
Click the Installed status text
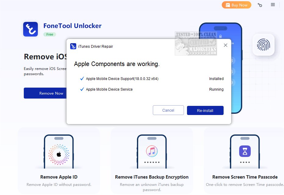tap(216, 79)
